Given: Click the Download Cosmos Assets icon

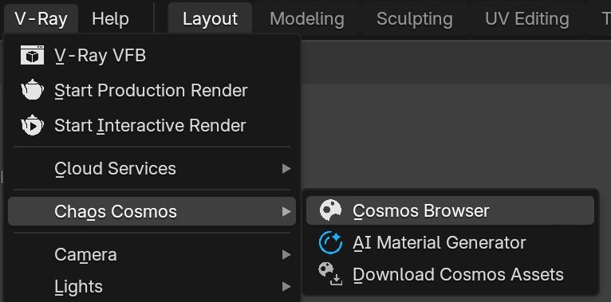Looking at the screenshot, I should click(x=330, y=274).
